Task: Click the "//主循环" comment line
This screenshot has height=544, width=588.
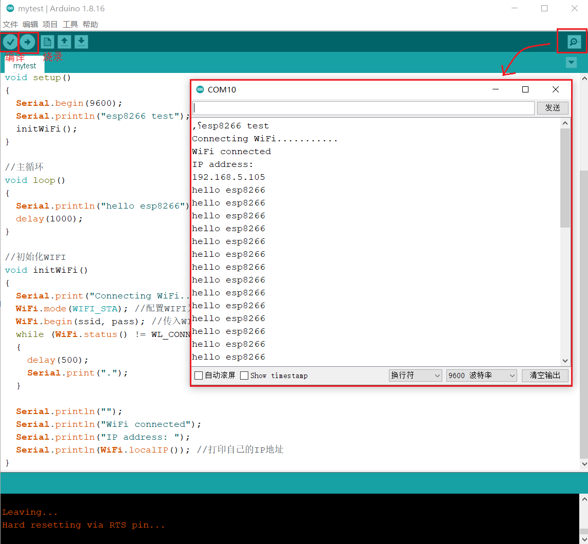Action: click(x=25, y=167)
